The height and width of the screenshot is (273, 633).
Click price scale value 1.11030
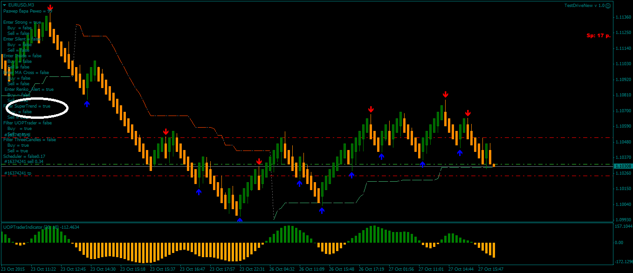pyautogui.click(x=623, y=64)
